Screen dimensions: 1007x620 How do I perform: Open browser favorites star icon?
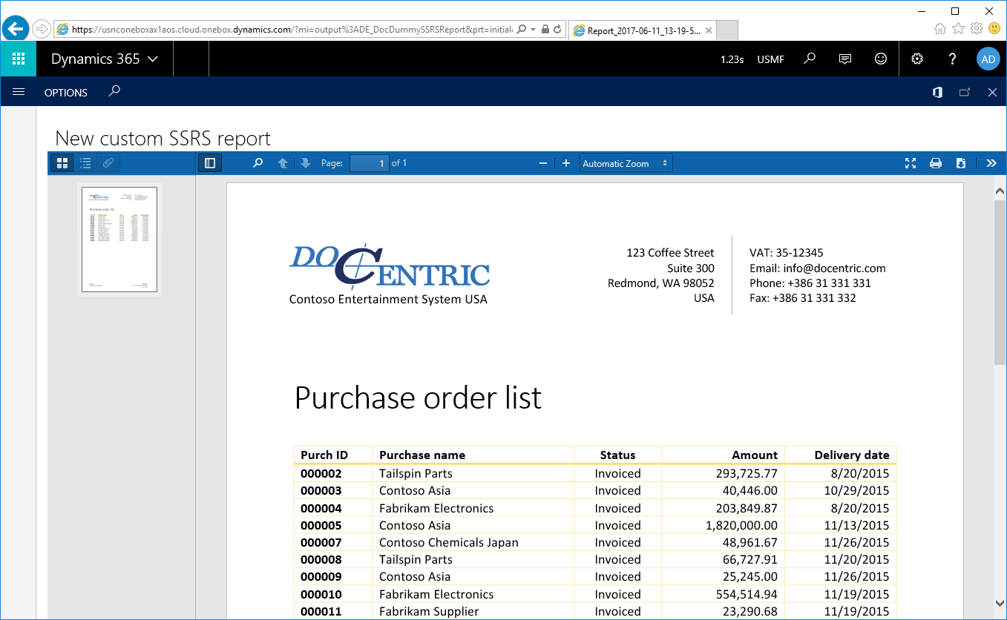(x=959, y=28)
